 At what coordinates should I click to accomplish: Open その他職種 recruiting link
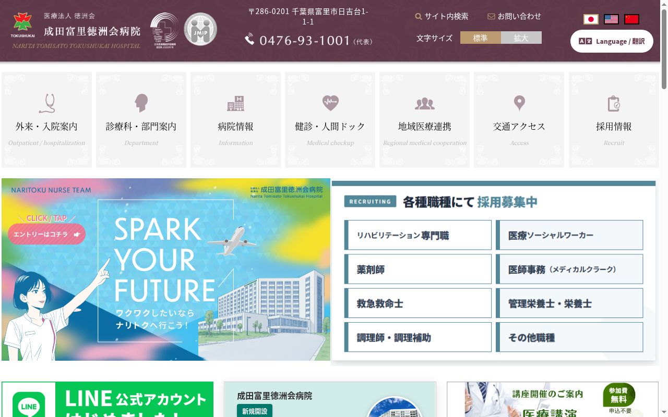click(x=569, y=337)
